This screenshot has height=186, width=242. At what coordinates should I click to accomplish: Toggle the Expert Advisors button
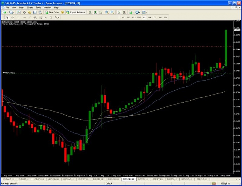click(76, 12)
